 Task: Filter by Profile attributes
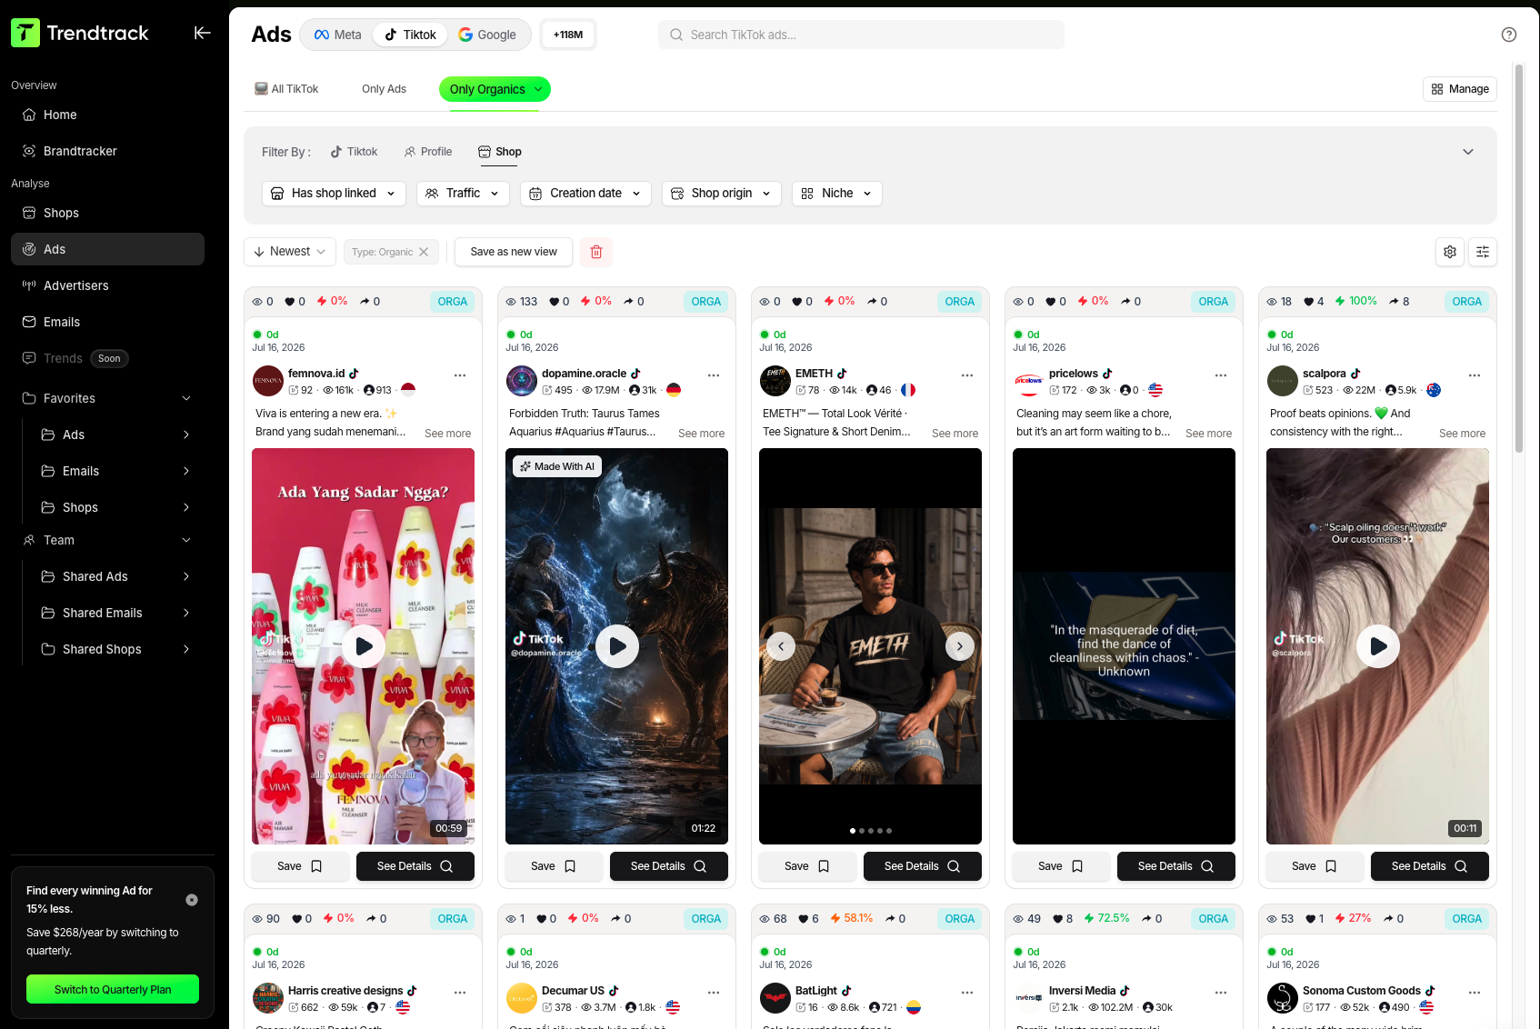(428, 152)
